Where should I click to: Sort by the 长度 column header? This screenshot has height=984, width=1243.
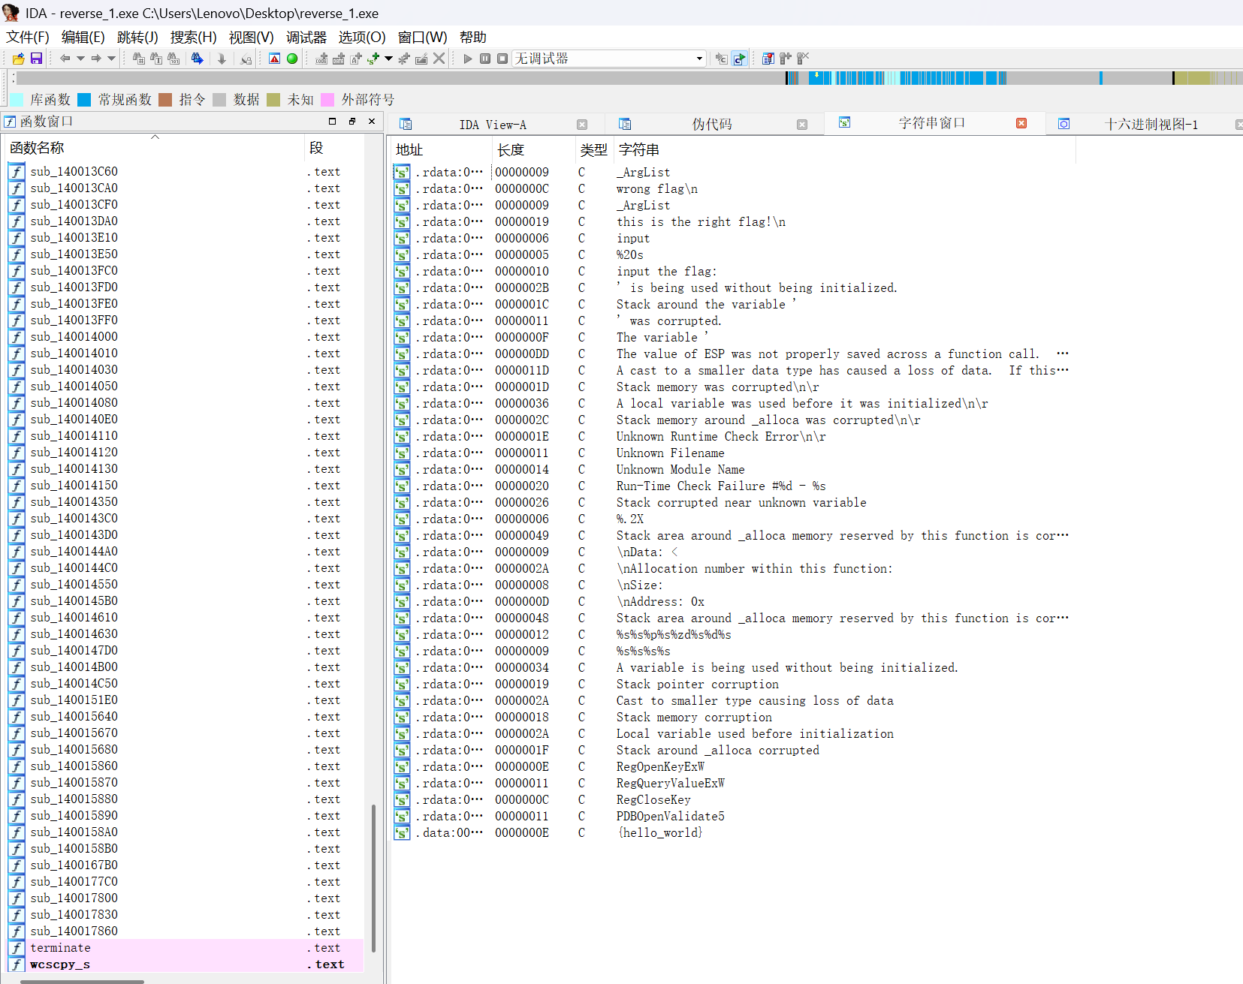(511, 150)
